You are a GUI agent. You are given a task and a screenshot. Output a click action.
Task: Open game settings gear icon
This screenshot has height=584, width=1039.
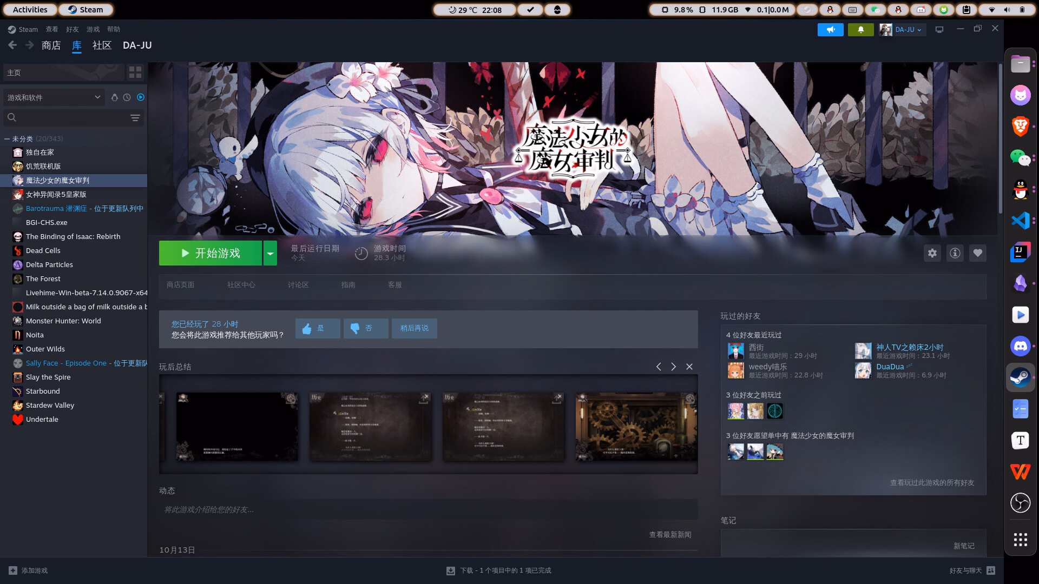(932, 253)
